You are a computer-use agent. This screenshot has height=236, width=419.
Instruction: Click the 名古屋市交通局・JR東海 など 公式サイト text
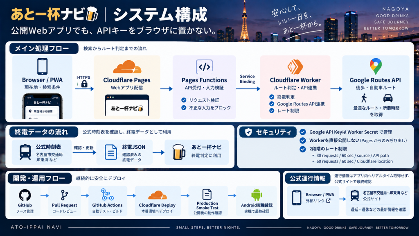pyautogui.click(x=385, y=195)
